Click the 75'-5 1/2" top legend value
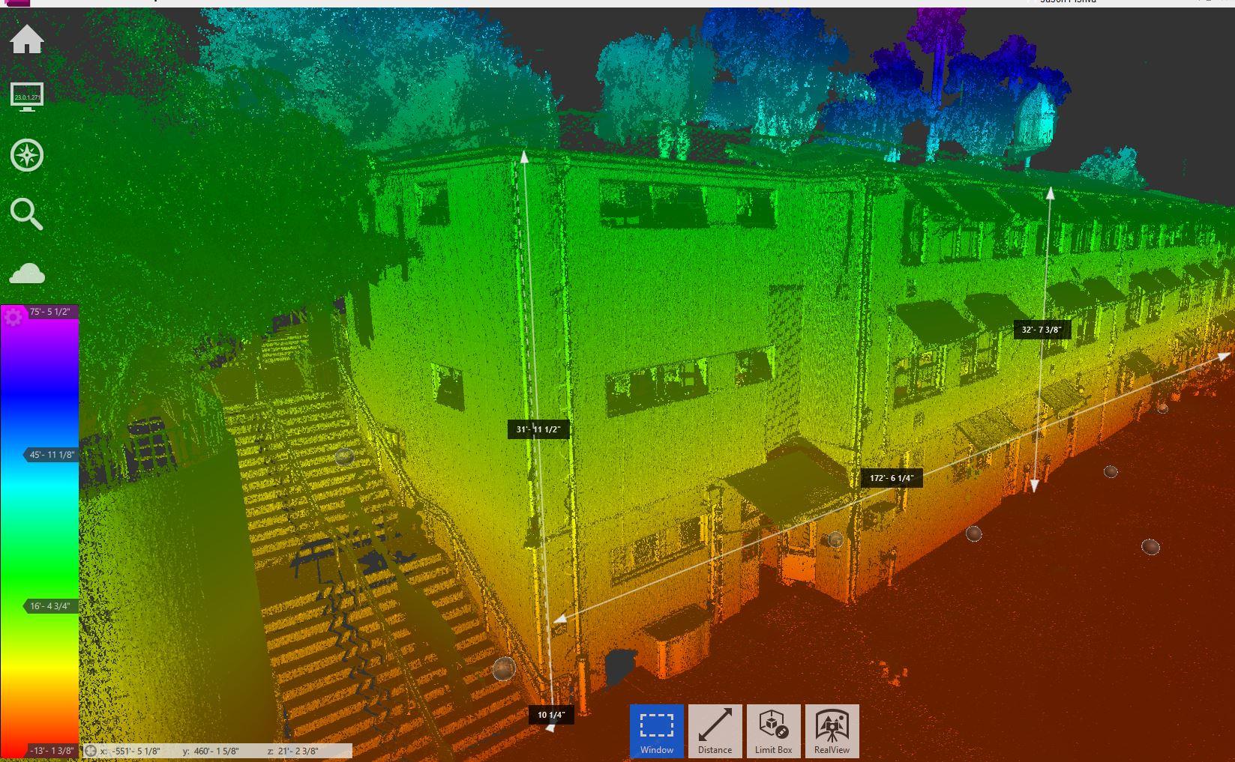Screen dimensions: 1235x762 50,312
